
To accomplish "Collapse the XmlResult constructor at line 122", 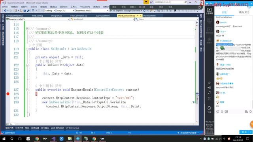I will 27,65.
